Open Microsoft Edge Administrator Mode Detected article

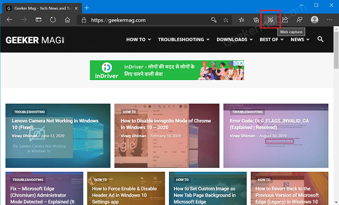click(42, 195)
